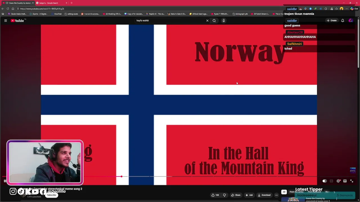
Task: Click the Instagram icon in the overlay
Action: tap(13, 191)
